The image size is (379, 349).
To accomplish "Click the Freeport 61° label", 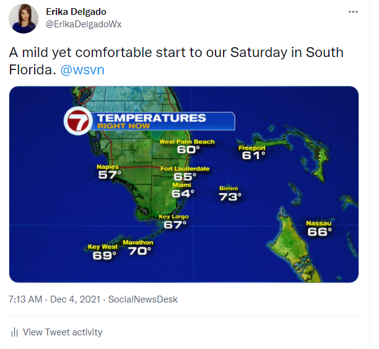I will coord(253,152).
